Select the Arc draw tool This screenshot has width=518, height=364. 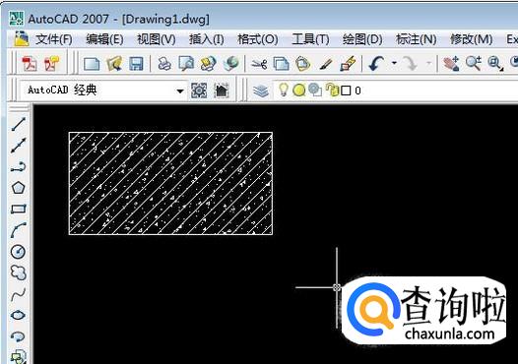point(18,230)
